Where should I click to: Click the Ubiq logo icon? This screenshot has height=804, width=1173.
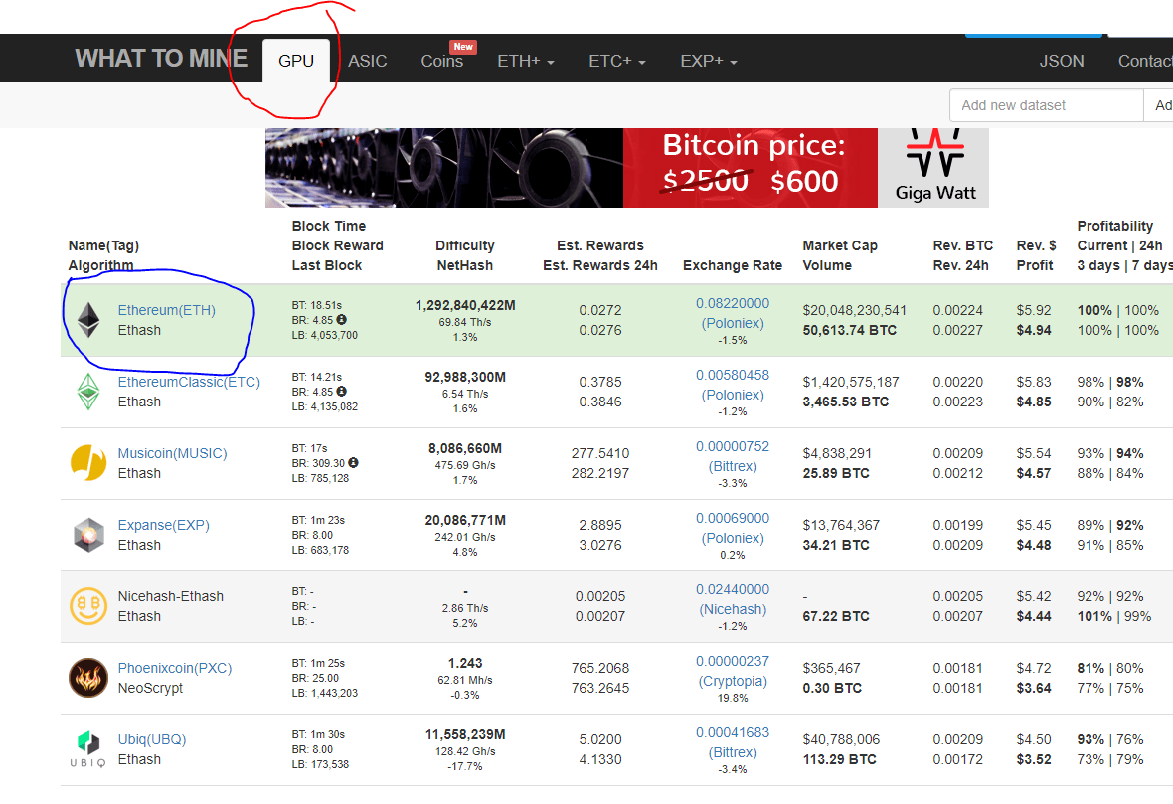(88, 748)
